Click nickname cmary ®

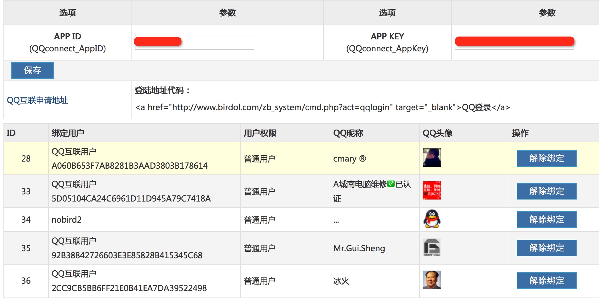pos(350,159)
